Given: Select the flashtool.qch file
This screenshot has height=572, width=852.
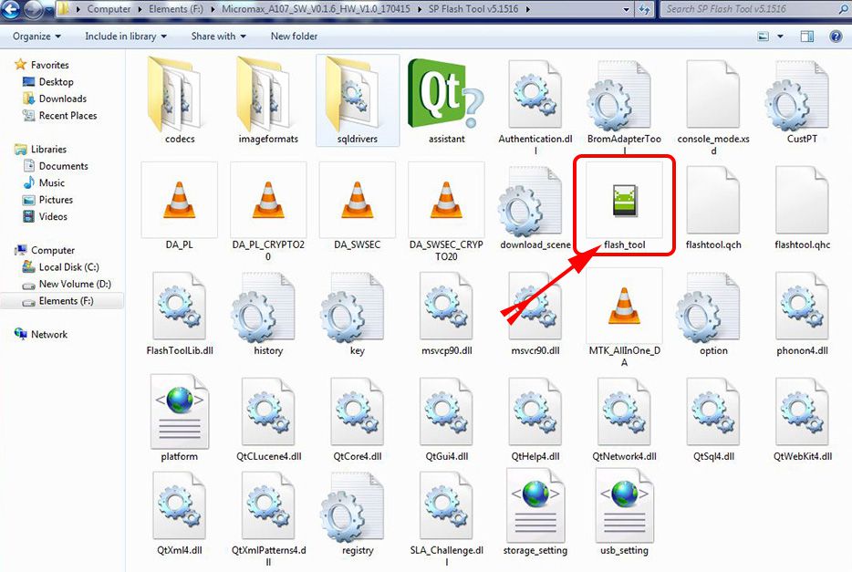Looking at the screenshot, I should click(x=713, y=206).
